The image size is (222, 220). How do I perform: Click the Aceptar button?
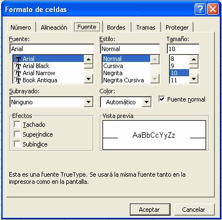[x=150, y=210]
